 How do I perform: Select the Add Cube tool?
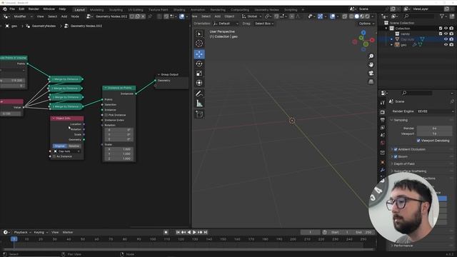coord(199,114)
